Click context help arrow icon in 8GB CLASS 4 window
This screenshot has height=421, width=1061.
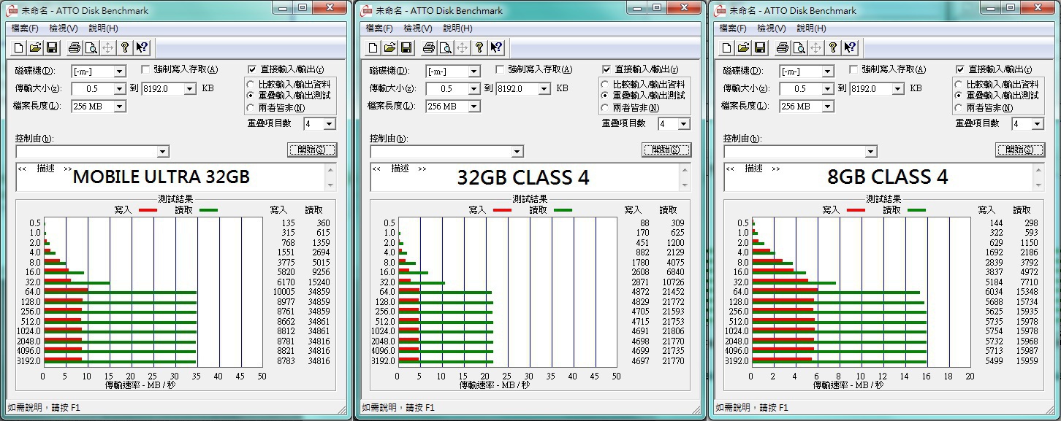point(850,48)
